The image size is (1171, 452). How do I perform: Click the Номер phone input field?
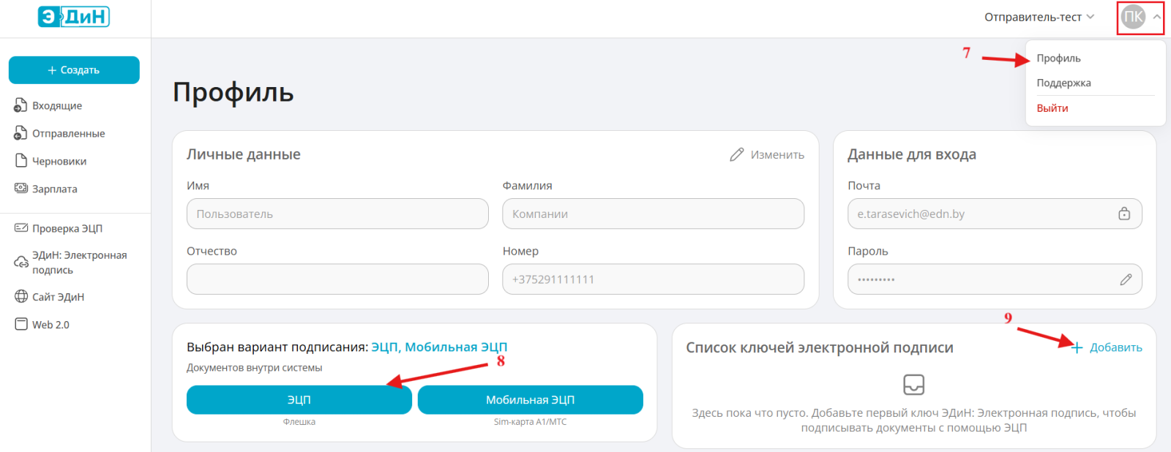tap(653, 279)
